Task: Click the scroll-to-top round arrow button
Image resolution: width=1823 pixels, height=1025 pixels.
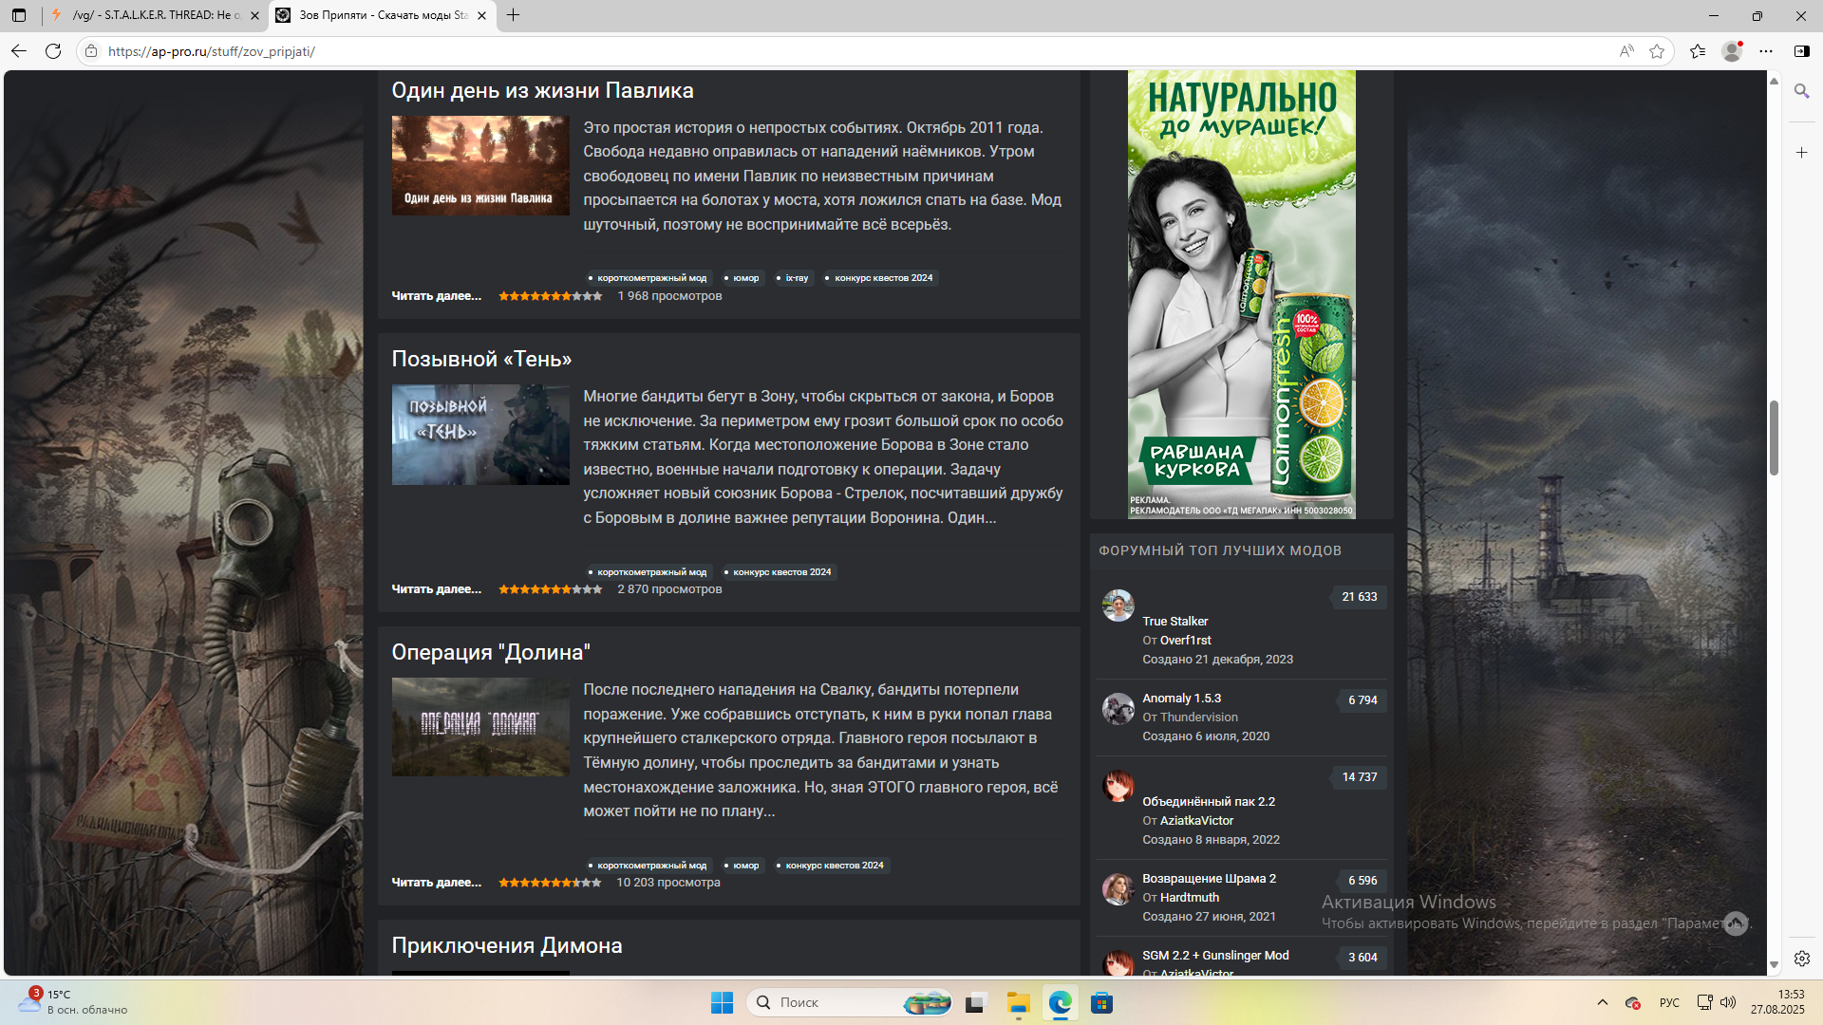Action: pyautogui.click(x=1736, y=923)
